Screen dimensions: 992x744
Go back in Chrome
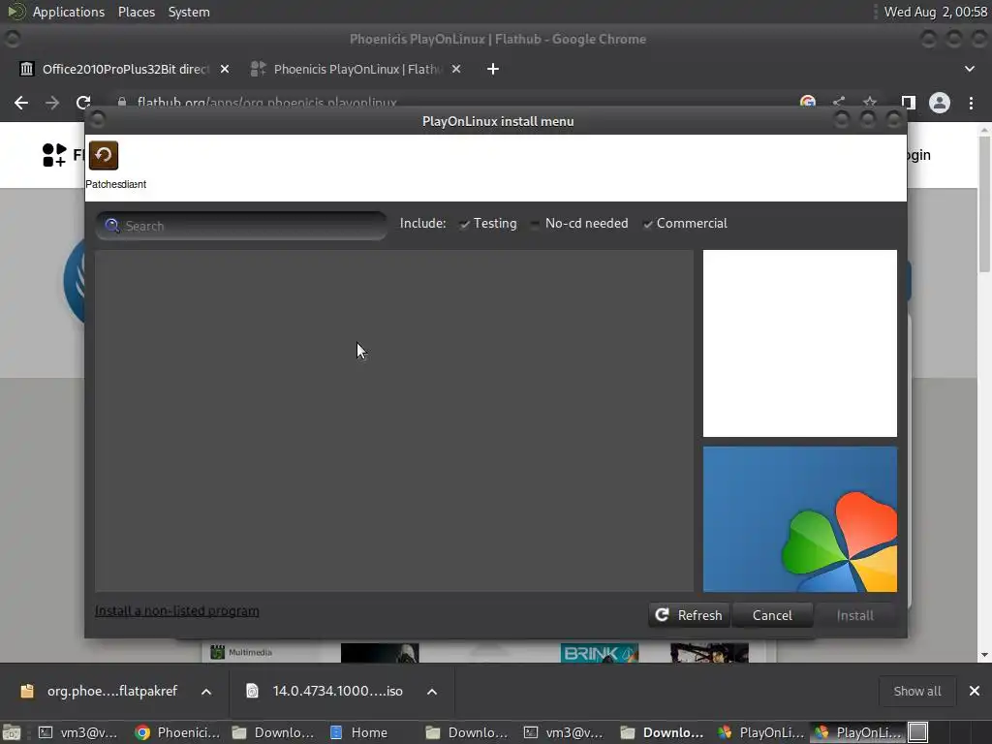click(x=21, y=103)
